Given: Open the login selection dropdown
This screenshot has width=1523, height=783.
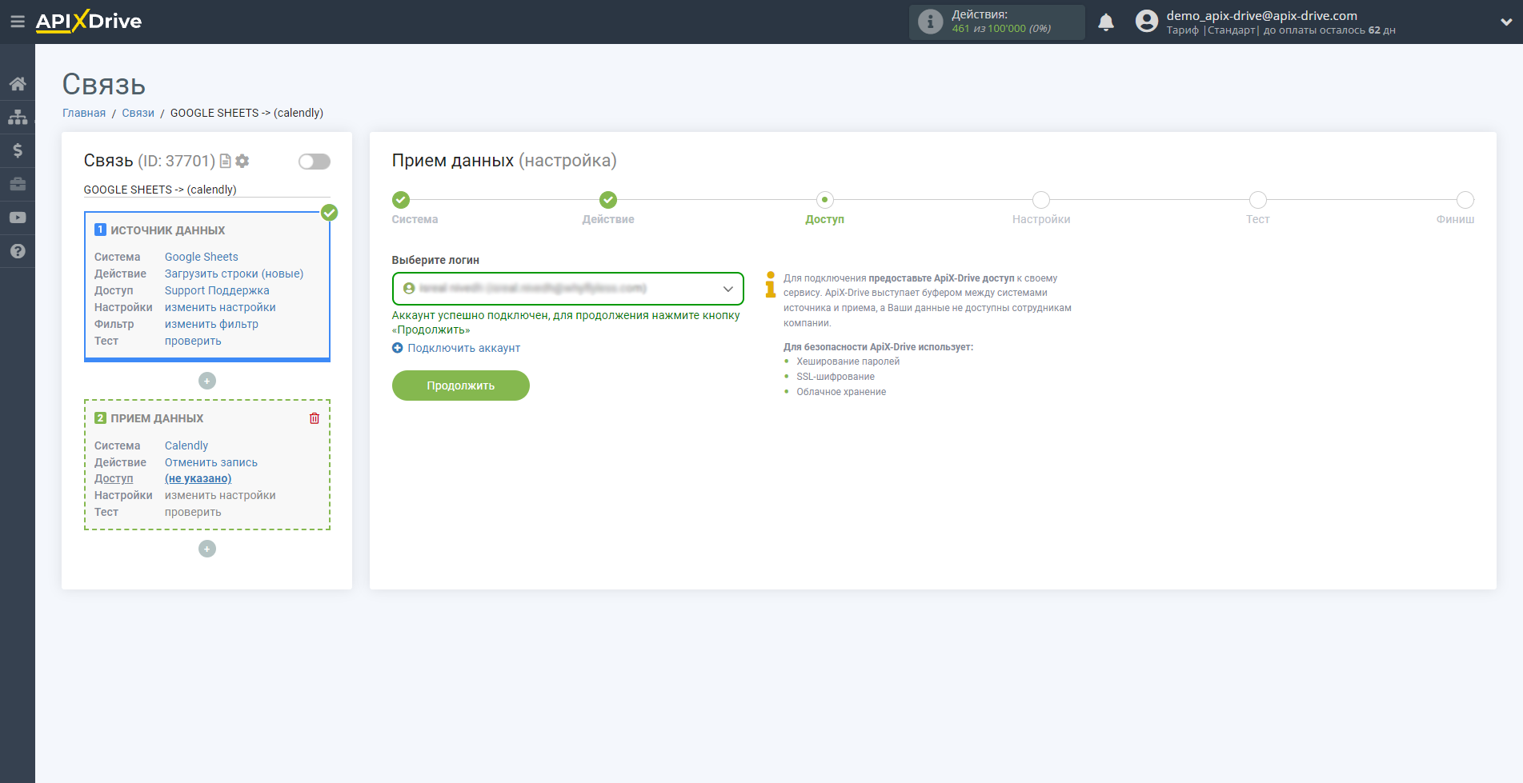Looking at the screenshot, I should [x=567, y=289].
